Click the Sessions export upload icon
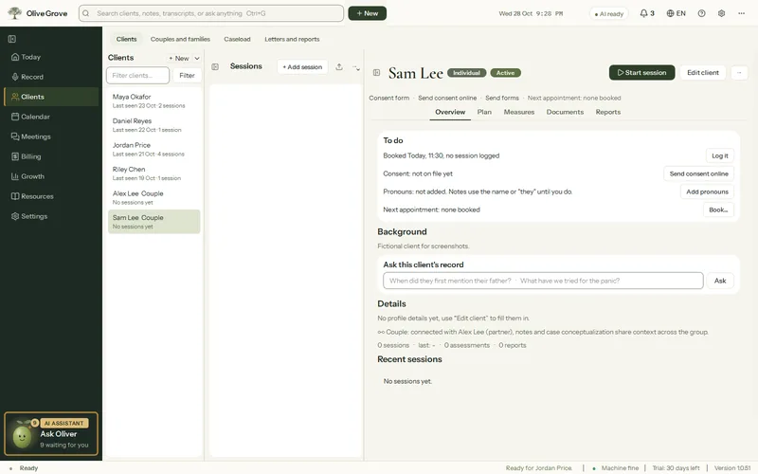 click(x=339, y=66)
